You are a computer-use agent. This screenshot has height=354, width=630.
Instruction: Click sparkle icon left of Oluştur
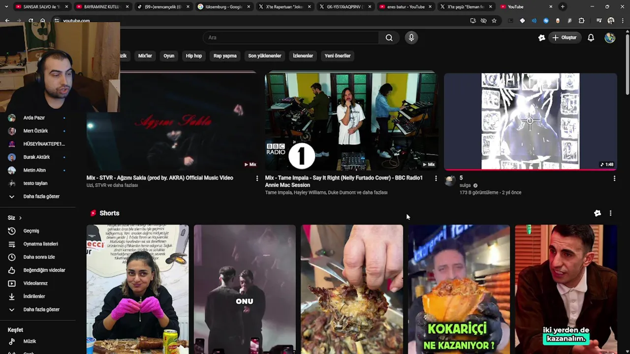[x=541, y=37]
